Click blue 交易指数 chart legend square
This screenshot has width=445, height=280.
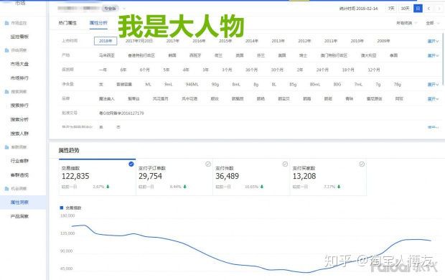(x=62, y=208)
